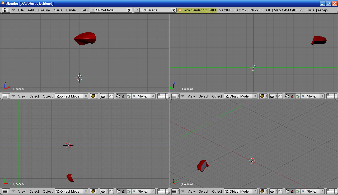Toggle 3D manipulator hand in bottom-left viewport

pyautogui.click(x=118, y=191)
